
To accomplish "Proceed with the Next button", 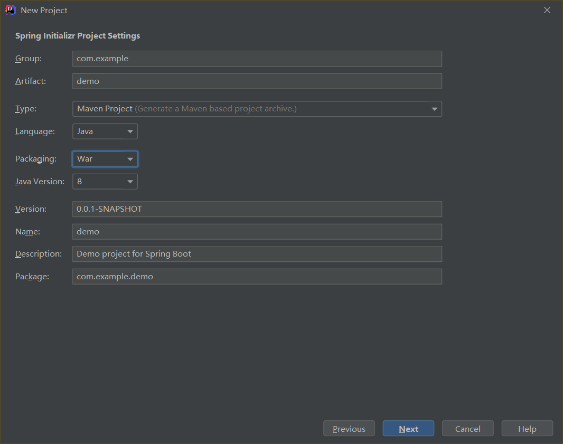I will 408,429.
